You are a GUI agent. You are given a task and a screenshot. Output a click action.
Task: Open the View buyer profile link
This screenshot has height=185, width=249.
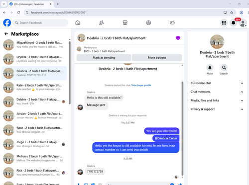coord(141,85)
